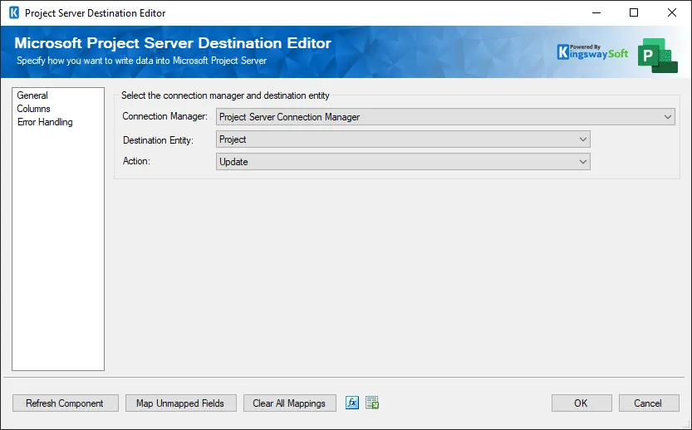This screenshot has height=430, width=692.
Task: Click Clear All Mappings
Action: click(289, 403)
